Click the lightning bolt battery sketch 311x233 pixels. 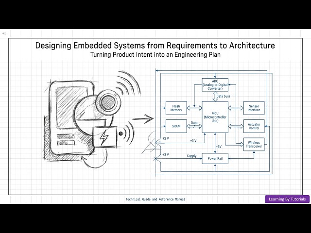pyautogui.click(x=104, y=137)
